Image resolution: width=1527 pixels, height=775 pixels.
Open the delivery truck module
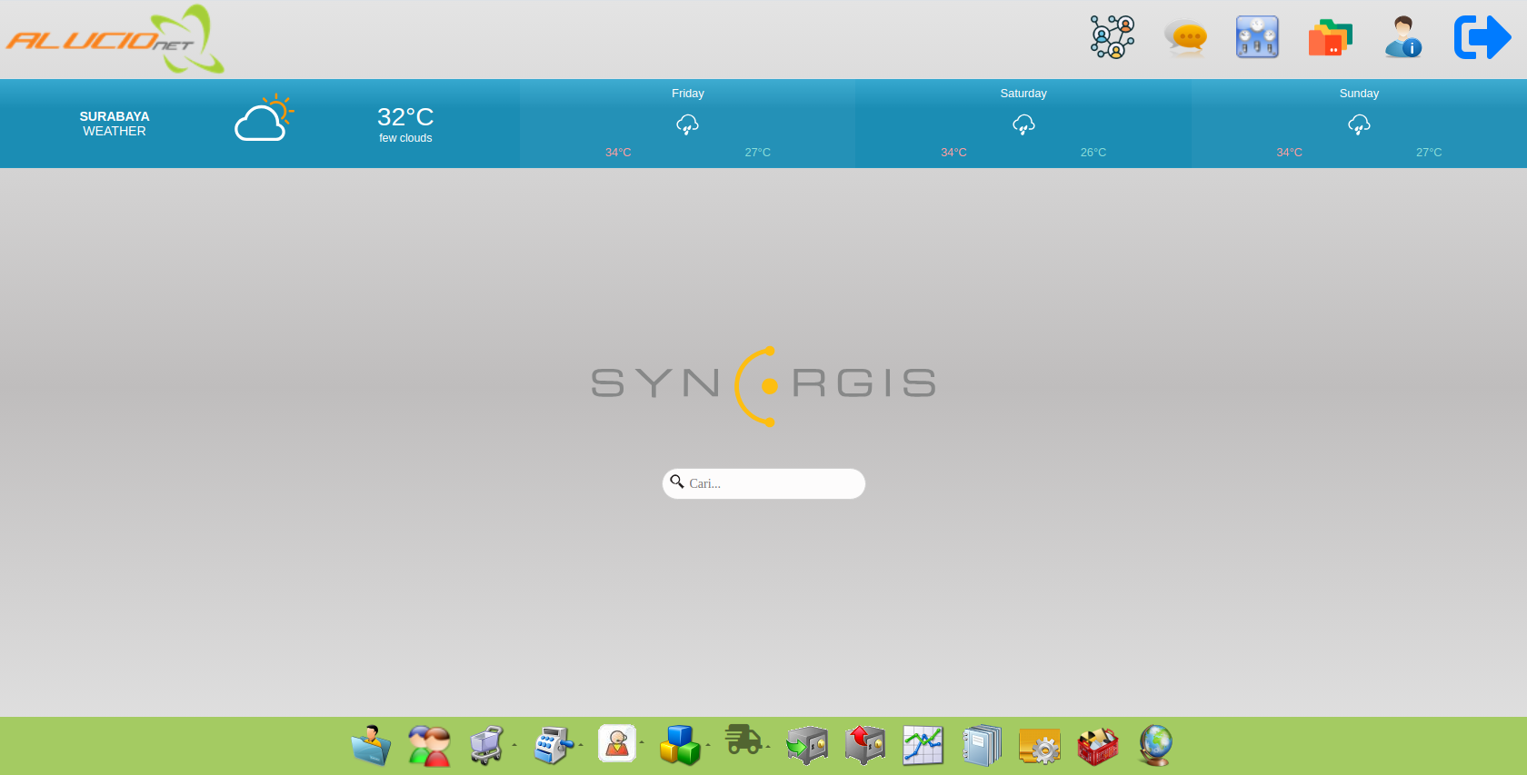(x=743, y=740)
